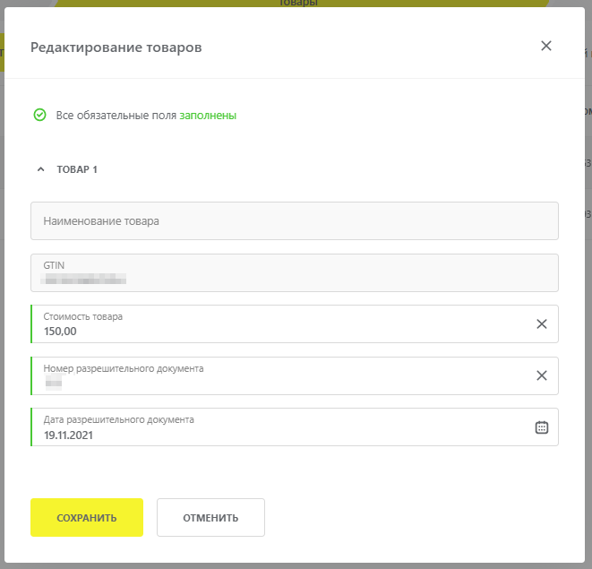Close the Редактирование товаров dialog

(546, 46)
